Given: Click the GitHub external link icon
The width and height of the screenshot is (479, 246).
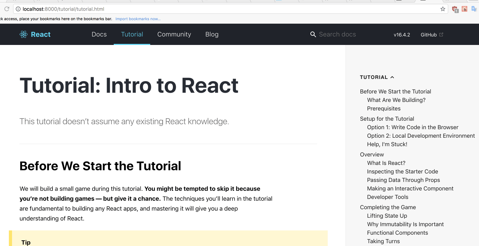Looking at the screenshot, I should [x=441, y=35].
